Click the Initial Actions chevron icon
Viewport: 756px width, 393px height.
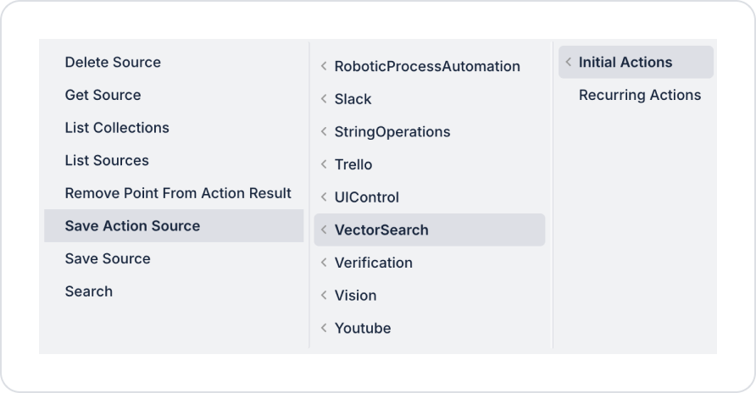[x=569, y=63]
